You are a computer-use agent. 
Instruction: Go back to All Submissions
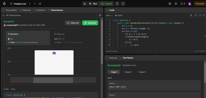(x=12, y=15)
